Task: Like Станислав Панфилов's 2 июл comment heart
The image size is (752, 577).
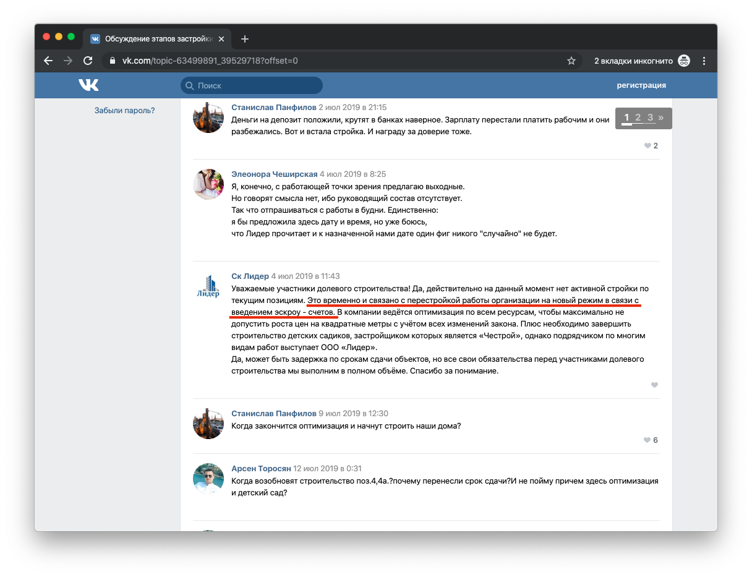Action: click(647, 146)
